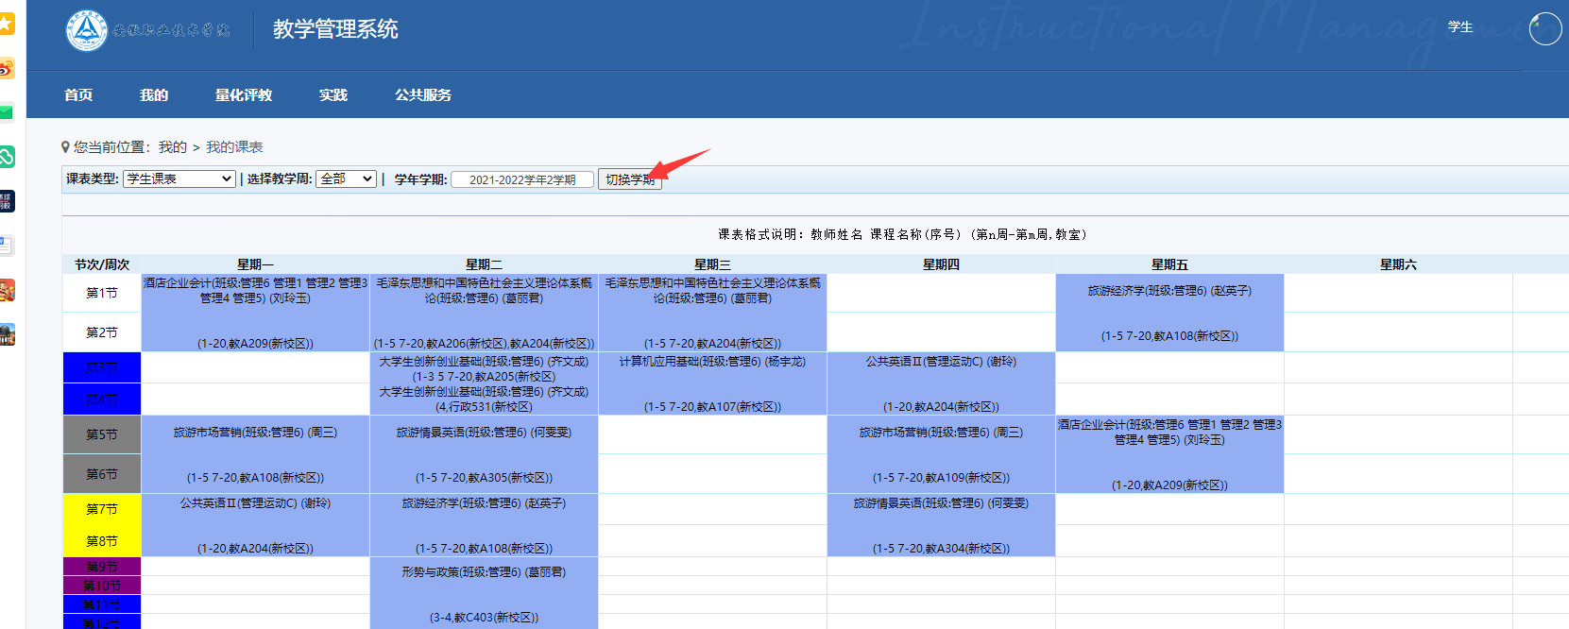Image resolution: width=1569 pixels, height=629 pixels.
Task: Open the 首页 menu item
Action: click(78, 94)
